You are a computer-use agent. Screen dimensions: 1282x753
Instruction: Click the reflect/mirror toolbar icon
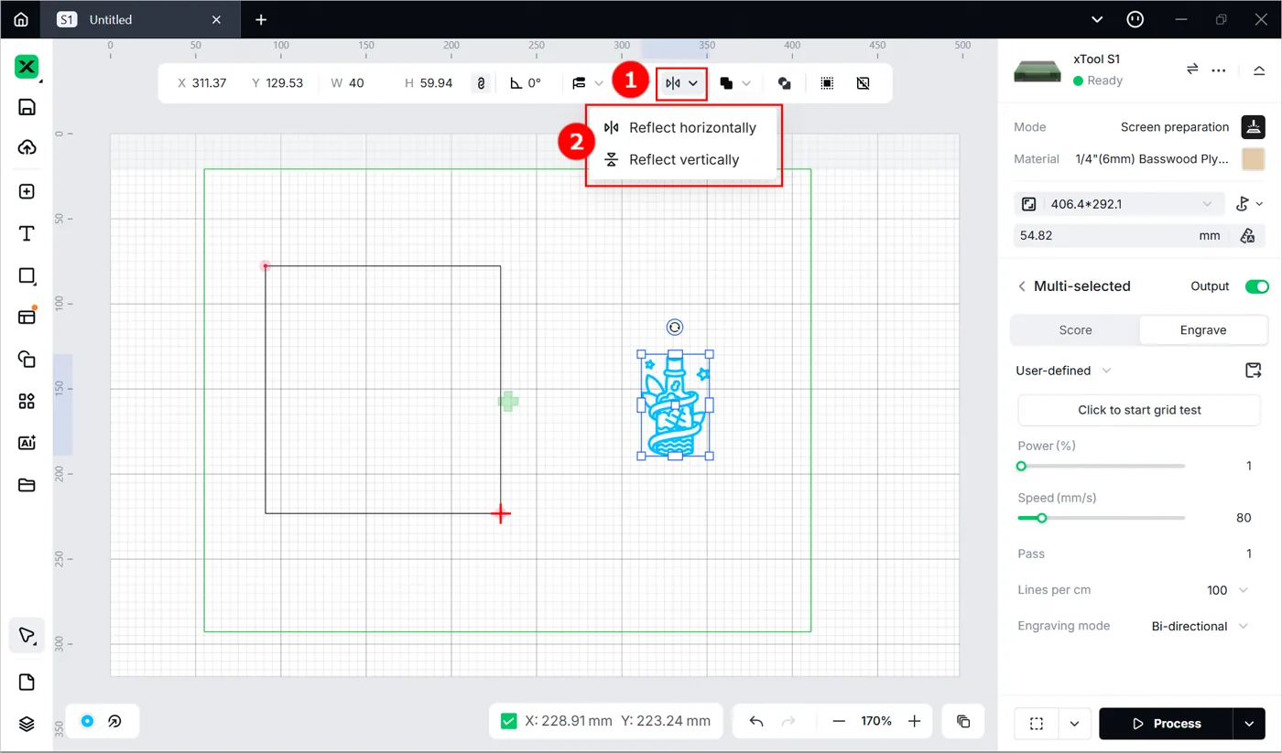[673, 83]
